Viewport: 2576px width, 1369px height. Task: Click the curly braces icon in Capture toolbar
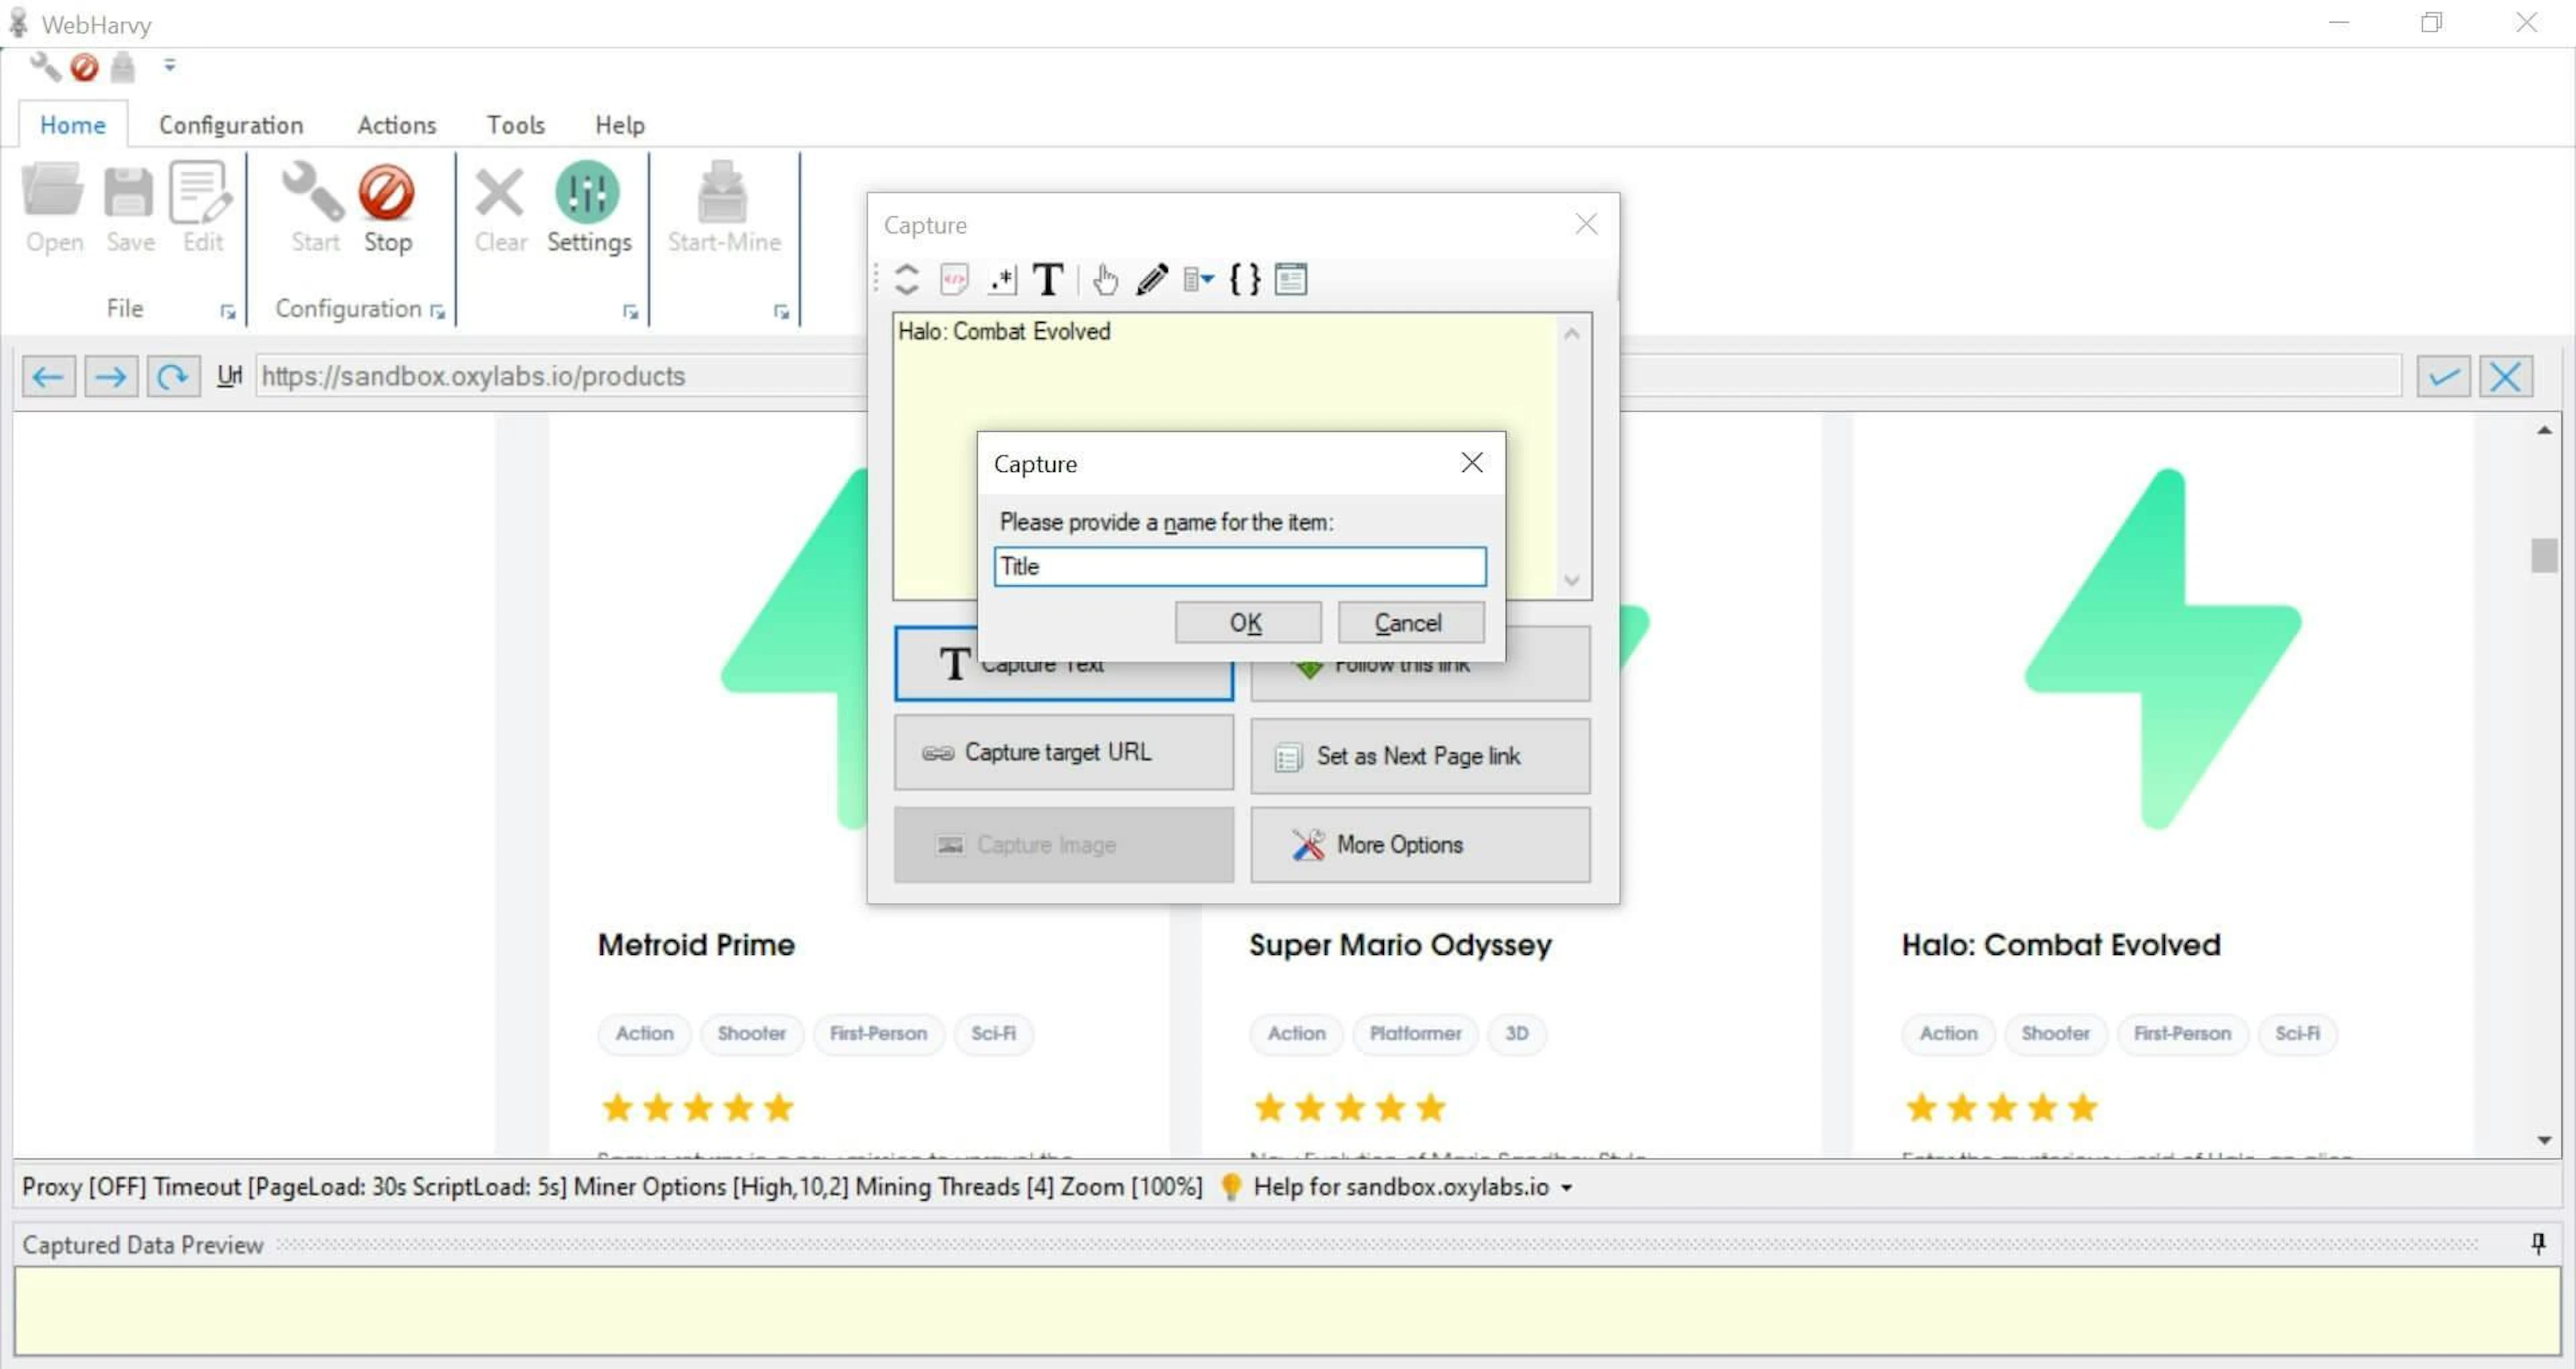click(1245, 279)
